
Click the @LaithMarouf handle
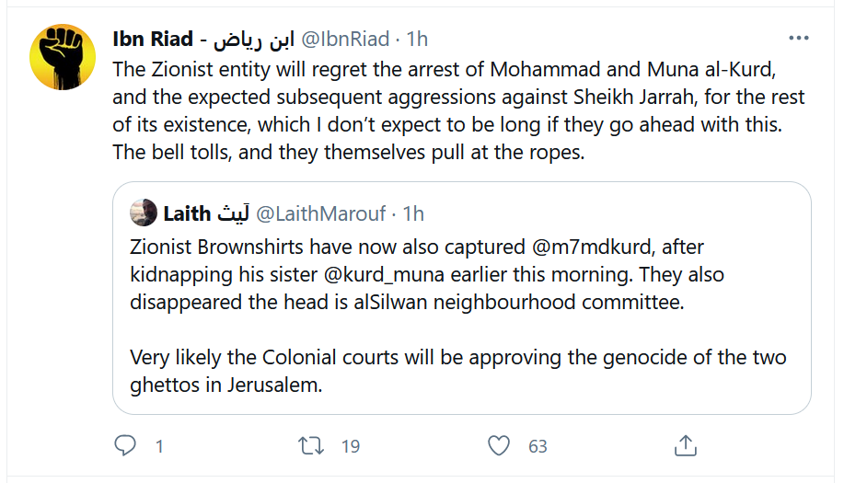(320, 213)
